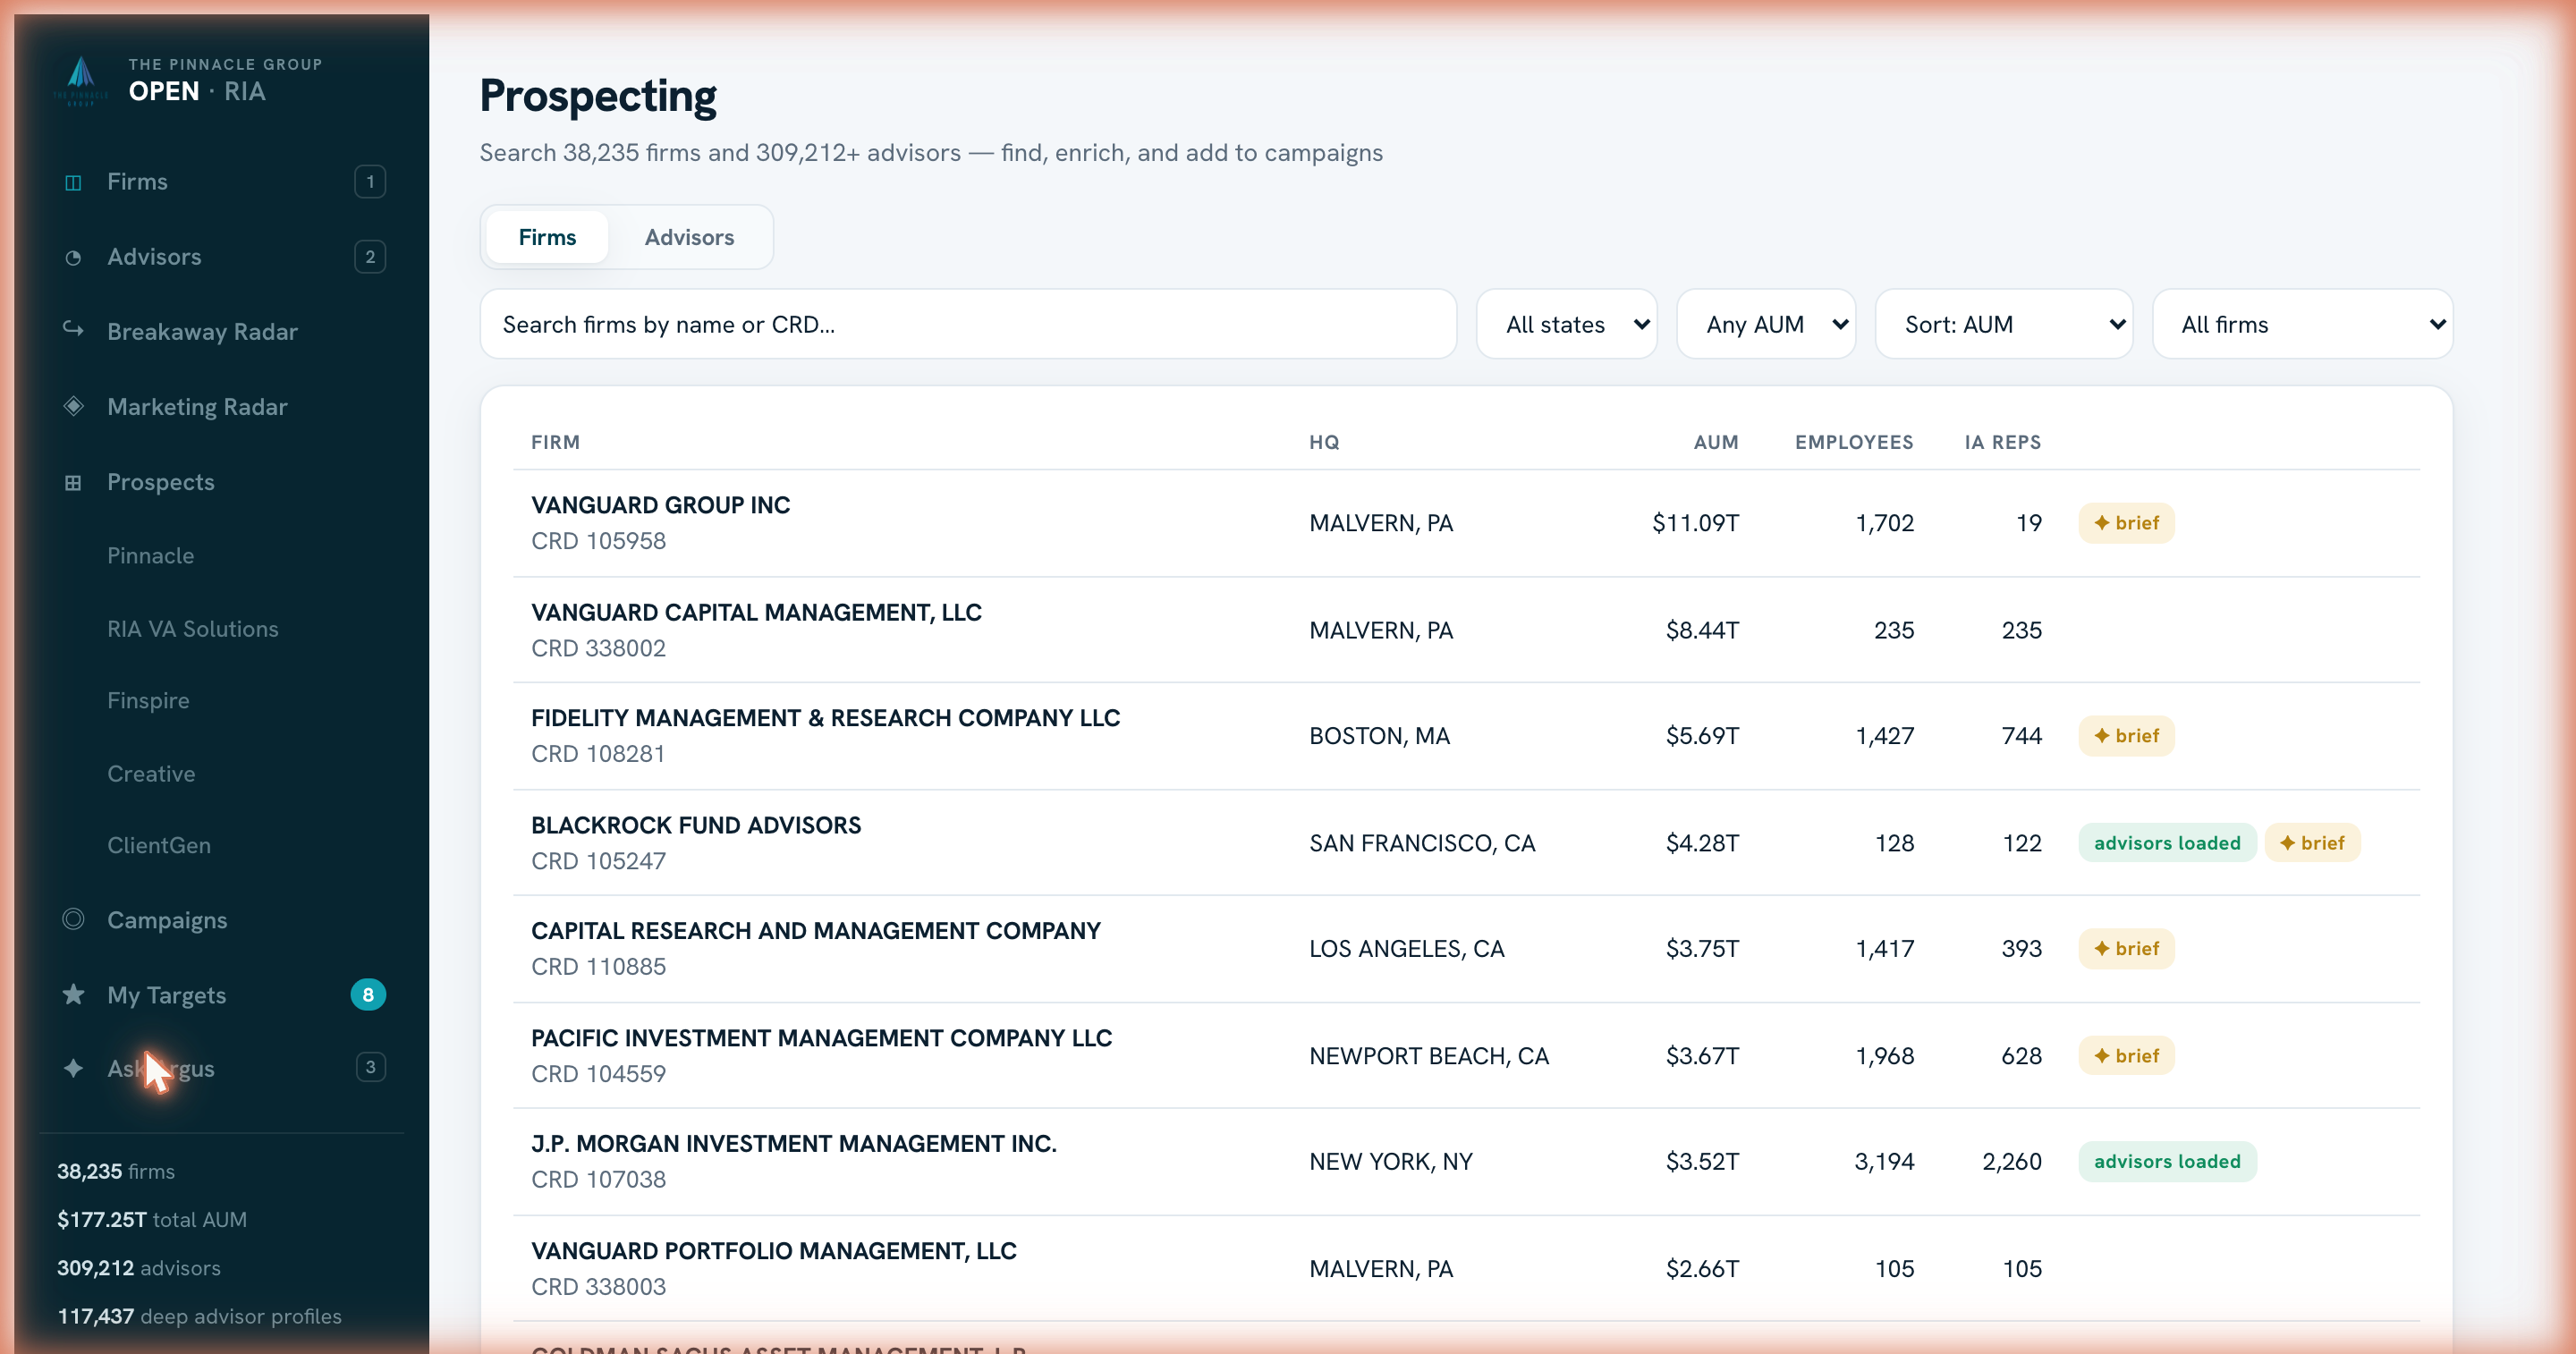Select the RIA VA Solutions list

193,628
